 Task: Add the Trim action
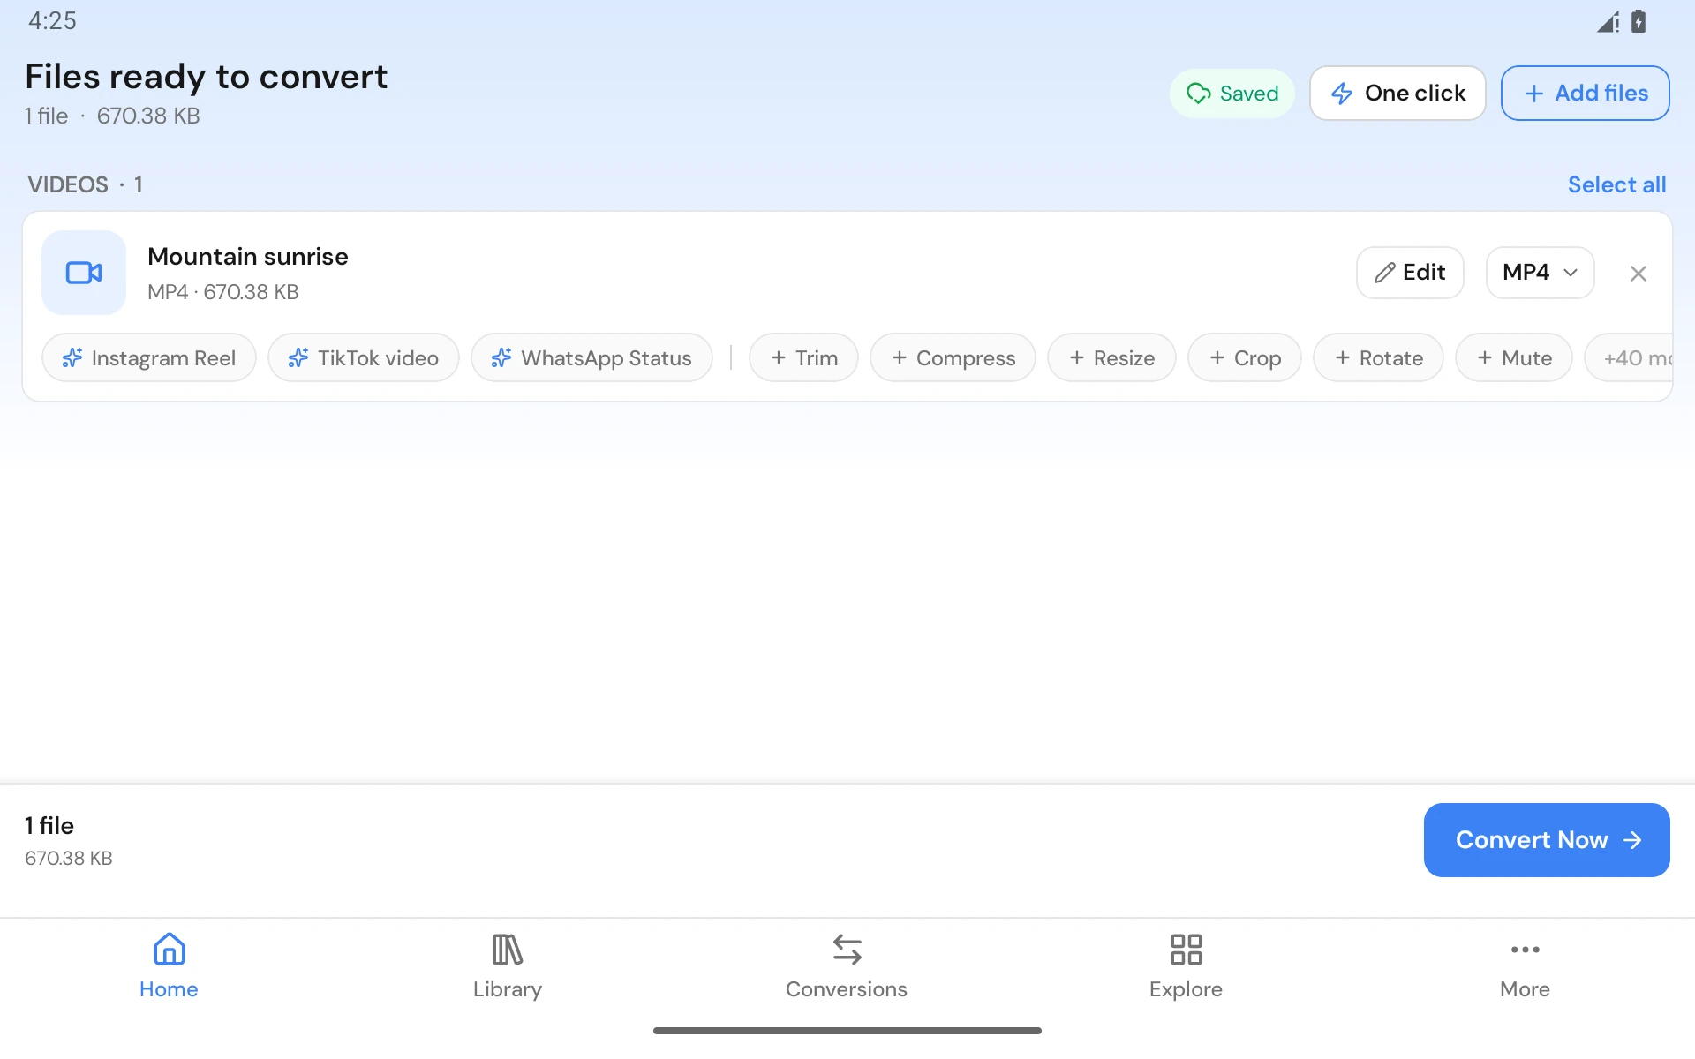click(x=803, y=357)
